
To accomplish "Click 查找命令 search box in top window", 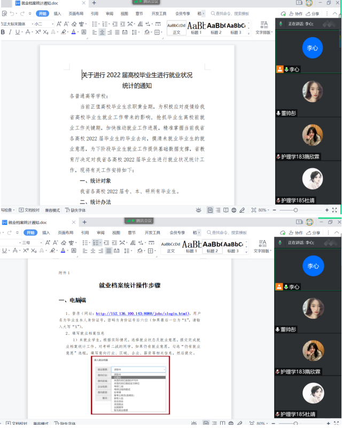I will pos(230,13).
